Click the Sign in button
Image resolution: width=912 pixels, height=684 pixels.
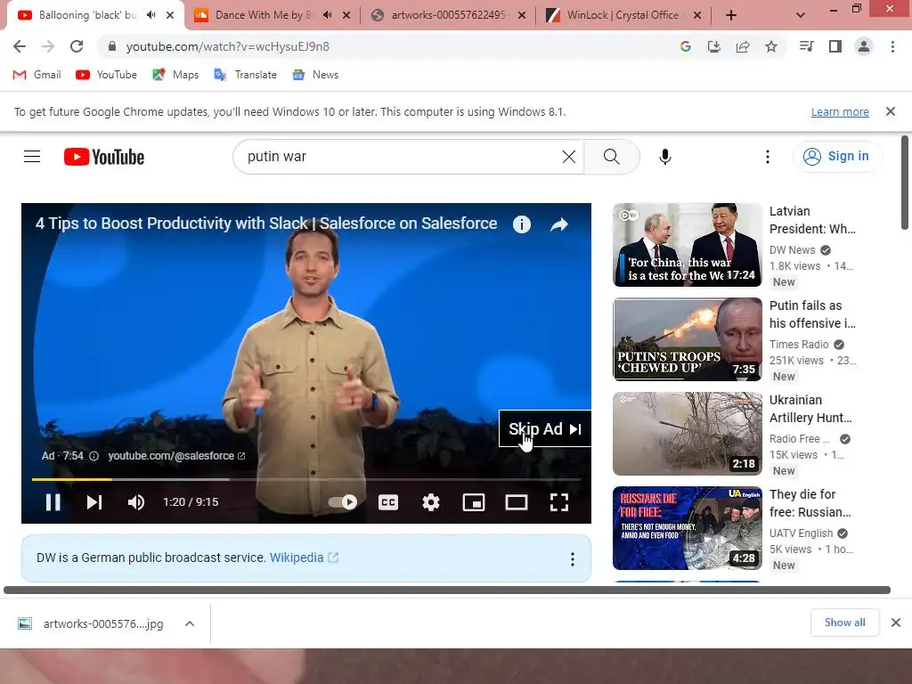(x=837, y=157)
